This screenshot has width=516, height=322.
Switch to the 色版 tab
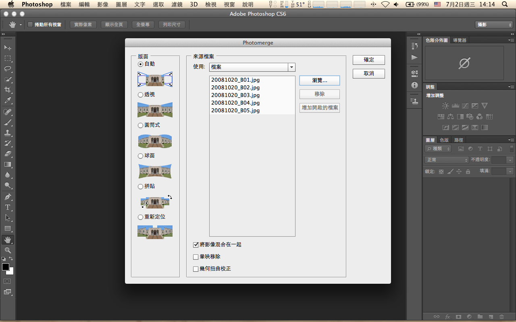tap(444, 140)
